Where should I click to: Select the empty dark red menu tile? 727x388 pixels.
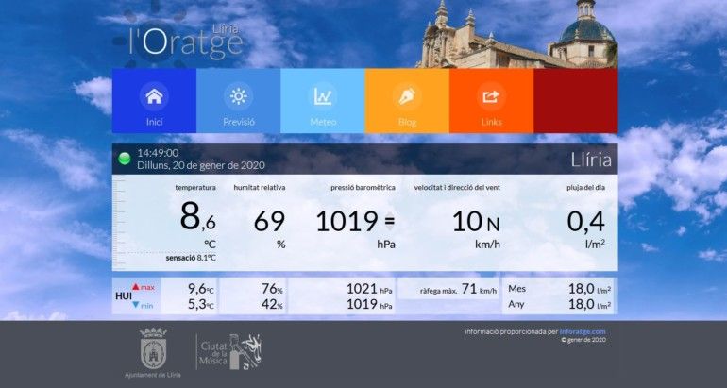(x=575, y=101)
